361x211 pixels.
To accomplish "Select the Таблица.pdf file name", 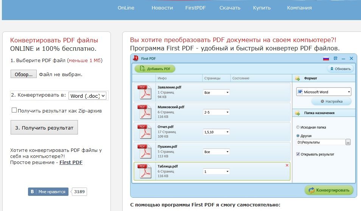I will pyautogui.click(x=168, y=166).
